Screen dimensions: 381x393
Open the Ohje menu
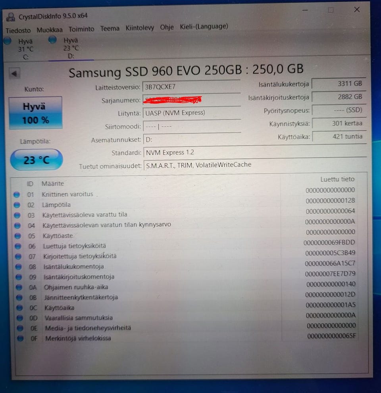167,27
